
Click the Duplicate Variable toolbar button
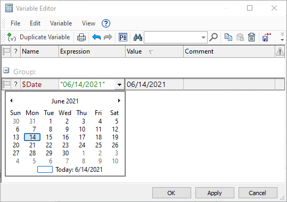point(39,37)
